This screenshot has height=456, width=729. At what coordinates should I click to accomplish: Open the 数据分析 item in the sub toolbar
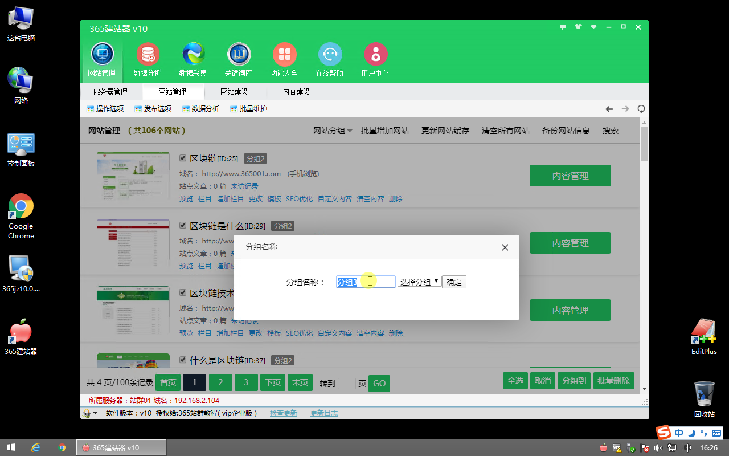pos(200,109)
